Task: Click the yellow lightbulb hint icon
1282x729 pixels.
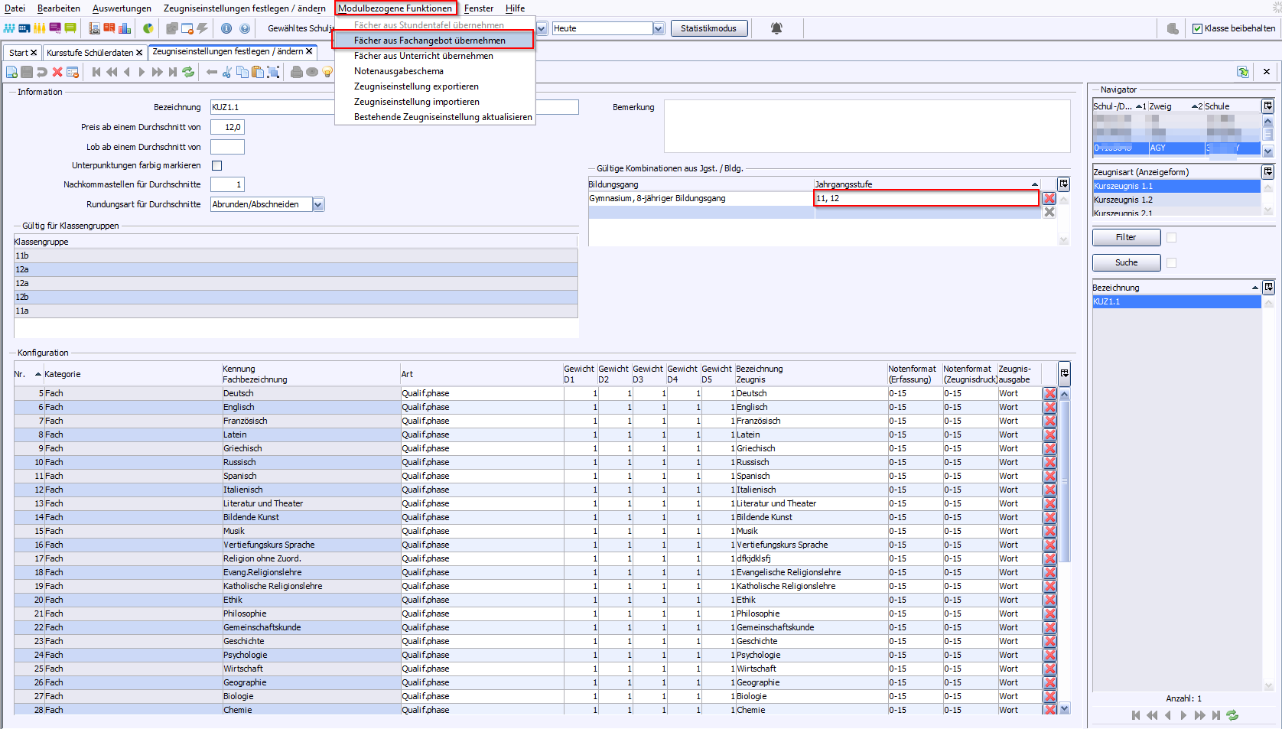Action: pyautogui.click(x=327, y=72)
